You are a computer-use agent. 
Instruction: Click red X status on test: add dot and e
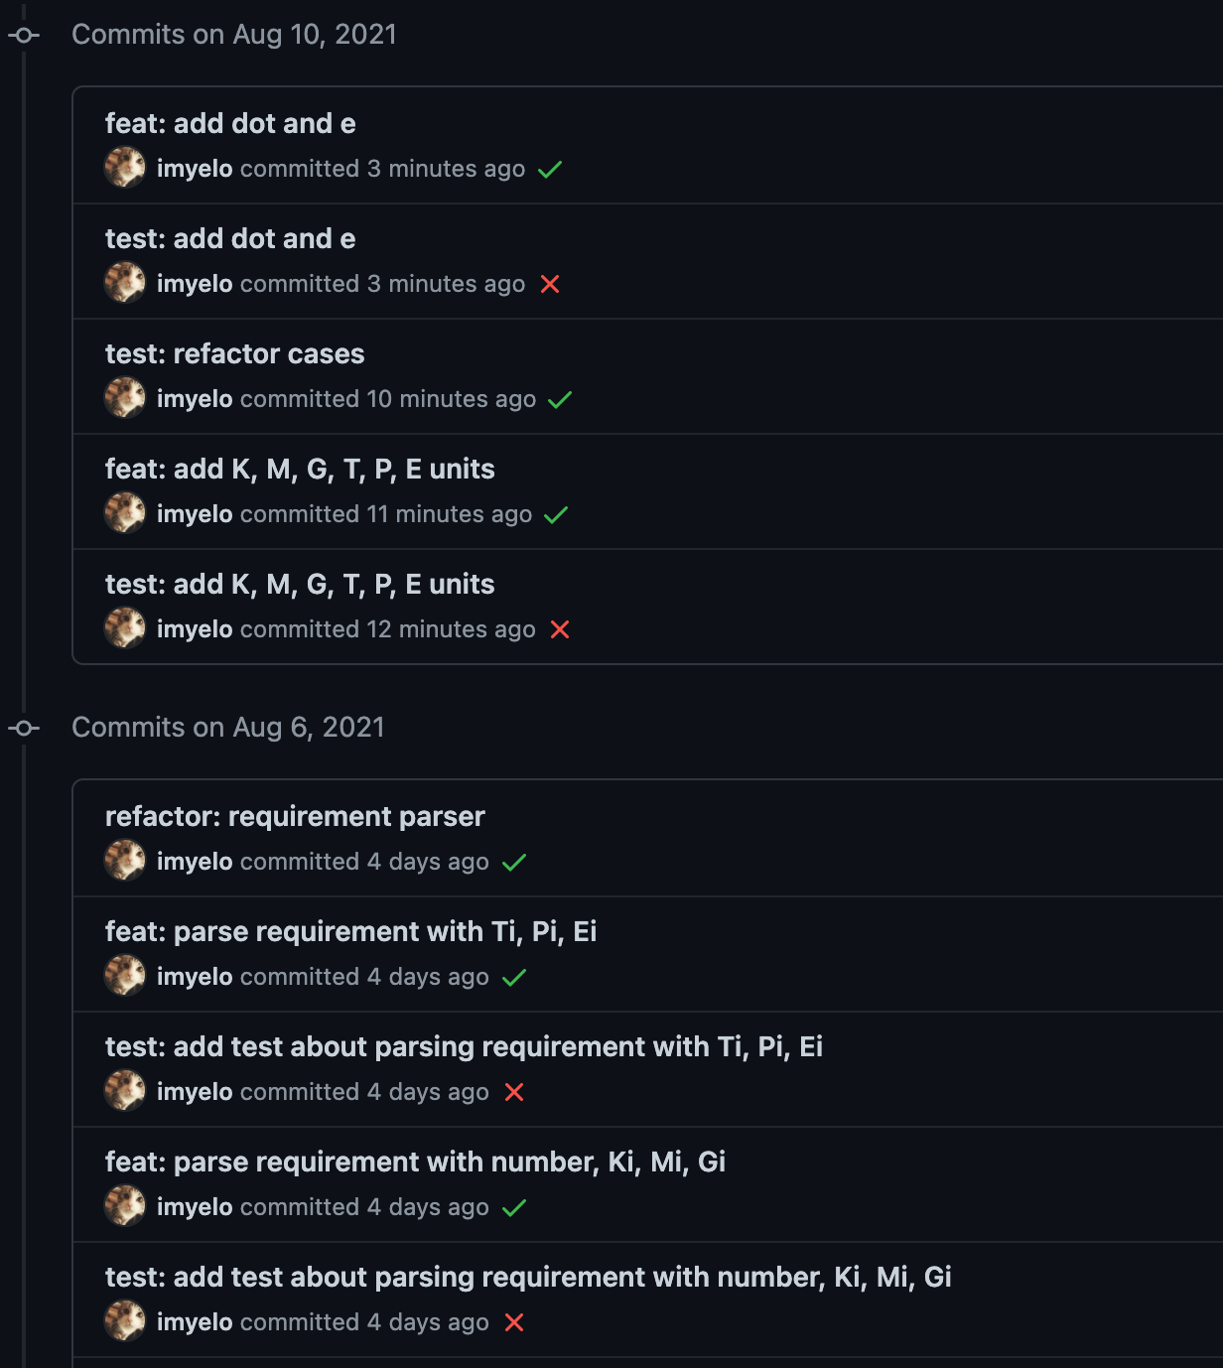(x=550, y=284)
